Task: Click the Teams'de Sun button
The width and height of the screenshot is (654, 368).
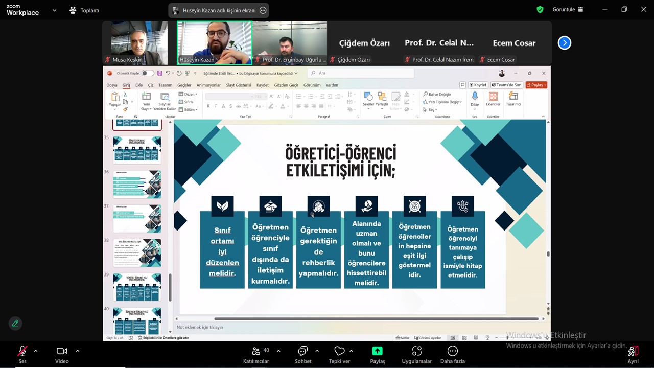Action: (506, 85)
